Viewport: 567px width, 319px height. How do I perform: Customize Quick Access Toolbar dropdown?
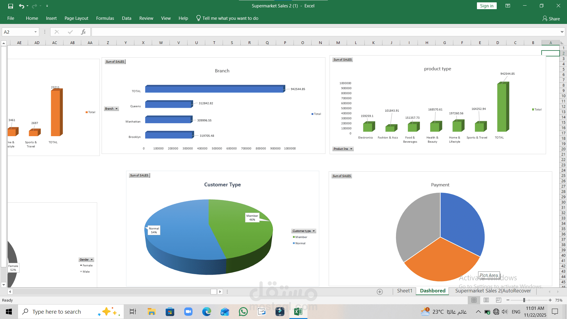(47, 6)
